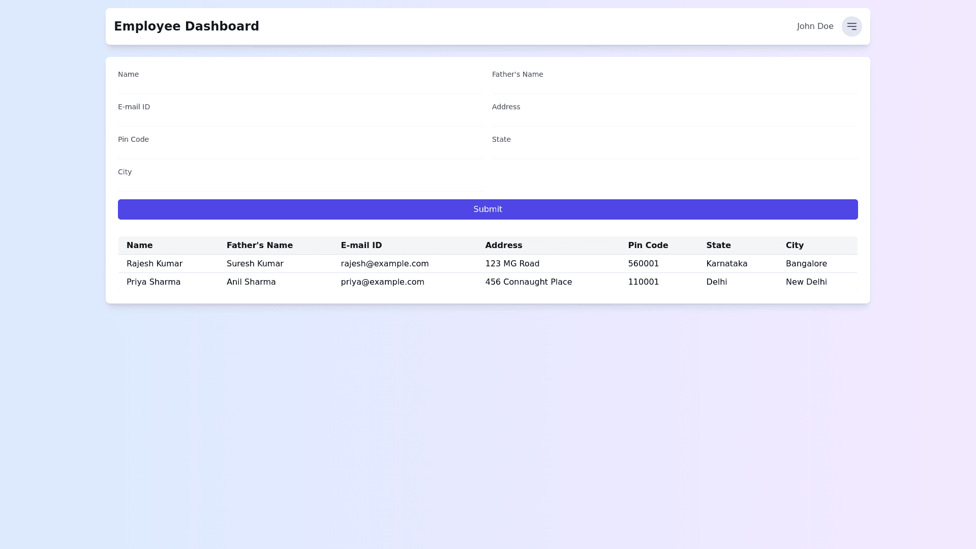Click the Name input field

(x=300, y=87)
